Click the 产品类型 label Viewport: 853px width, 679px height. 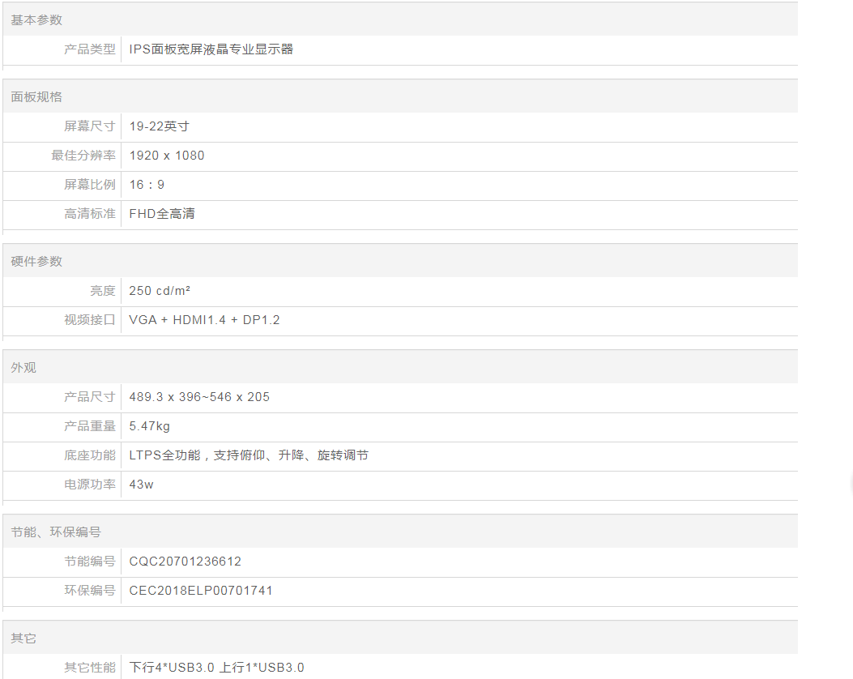click(90, 49)
